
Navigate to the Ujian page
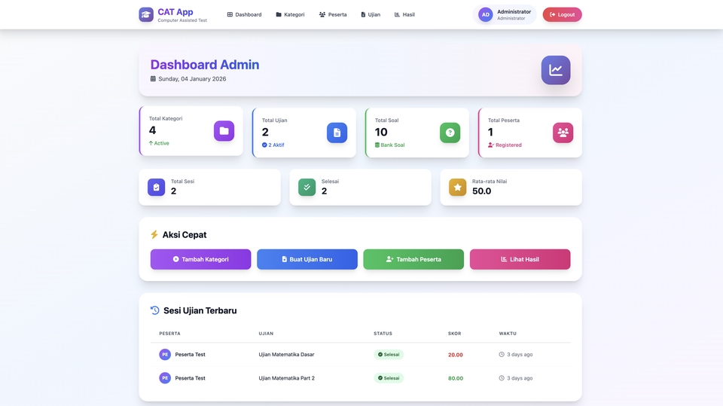coord(371,14)
